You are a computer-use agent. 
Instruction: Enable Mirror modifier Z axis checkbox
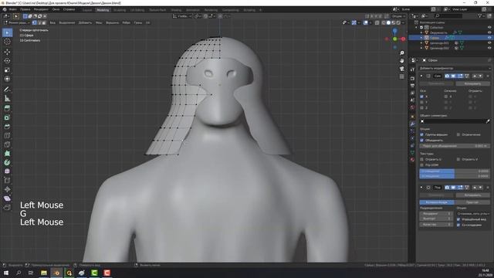[421, 108]
